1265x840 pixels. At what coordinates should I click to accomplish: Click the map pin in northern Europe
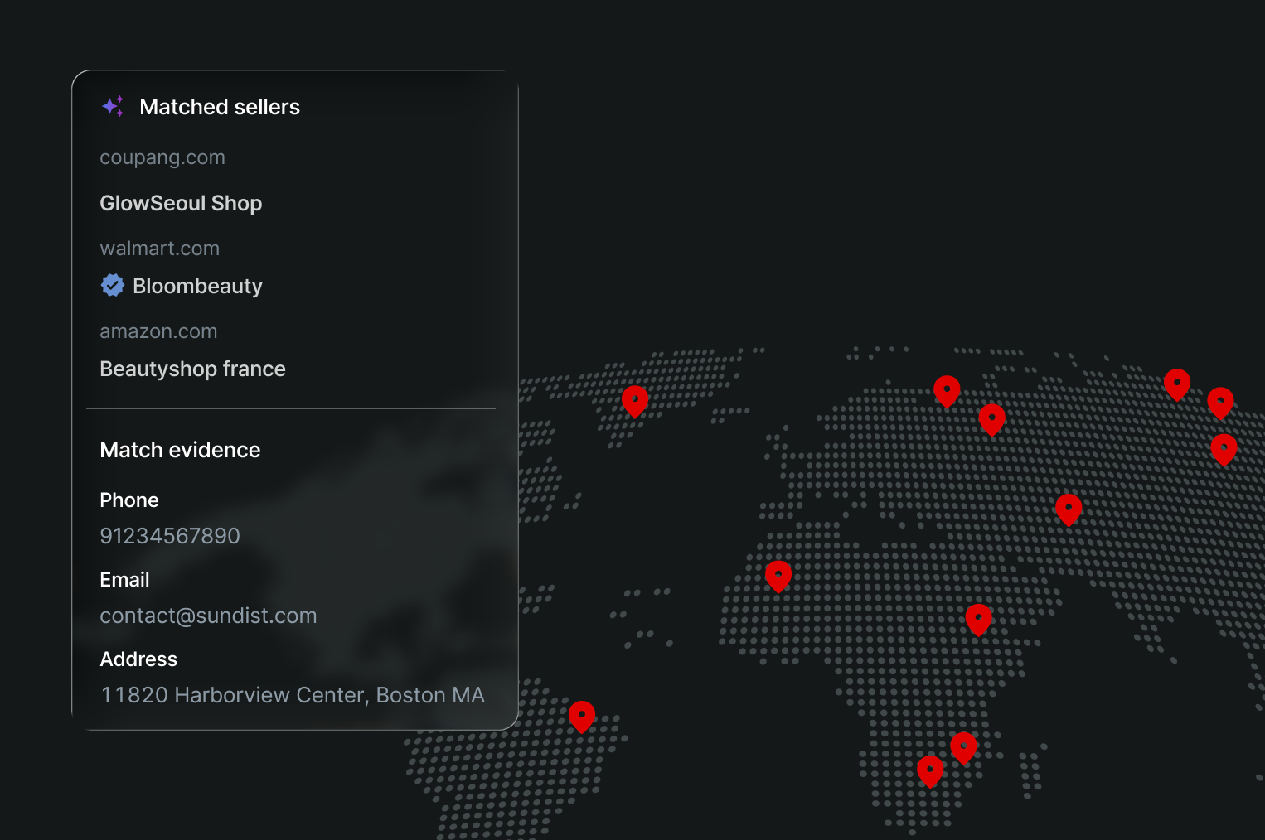point(947,390)
